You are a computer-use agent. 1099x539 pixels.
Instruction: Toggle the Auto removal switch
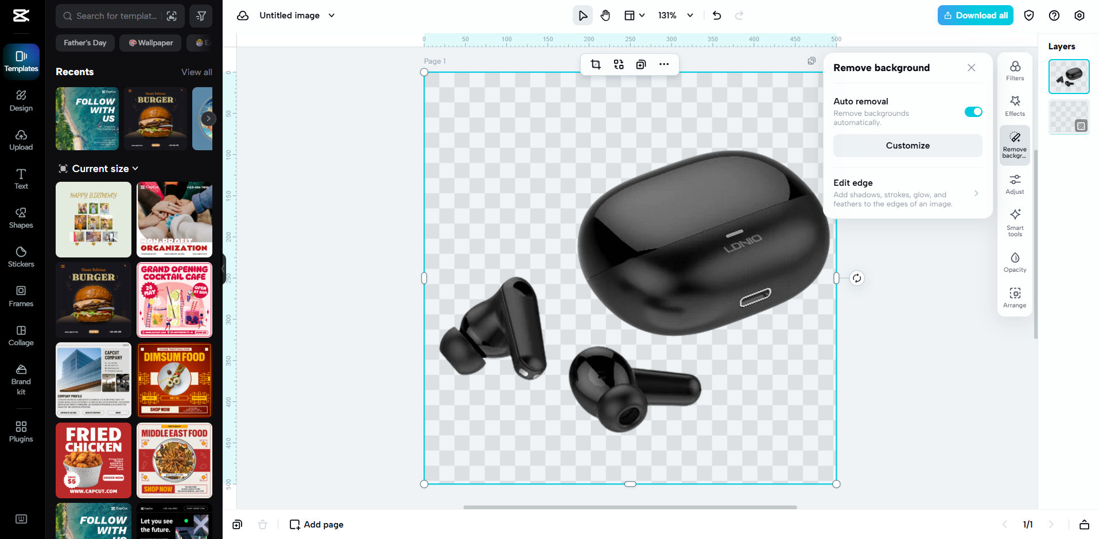click(973, 112)
